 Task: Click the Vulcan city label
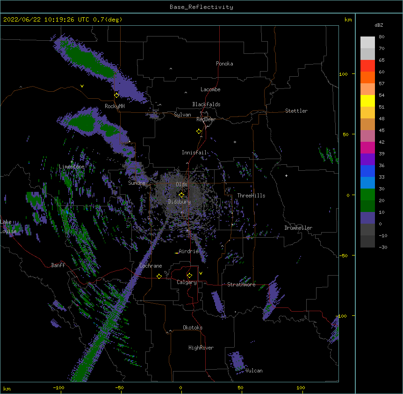click(x=254, y=371)
